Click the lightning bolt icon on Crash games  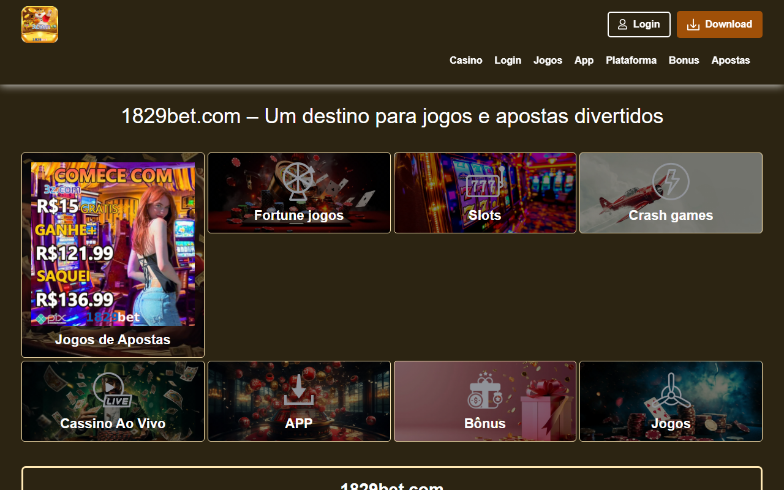pos(671,181)
